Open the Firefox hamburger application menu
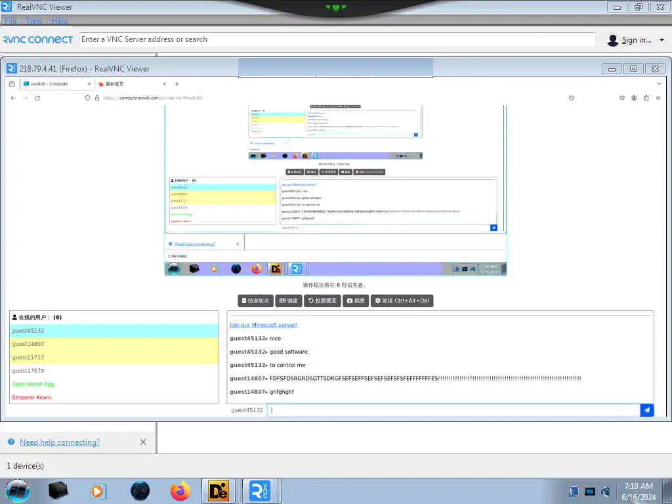 pyautogui.click(x=658, y=98)
